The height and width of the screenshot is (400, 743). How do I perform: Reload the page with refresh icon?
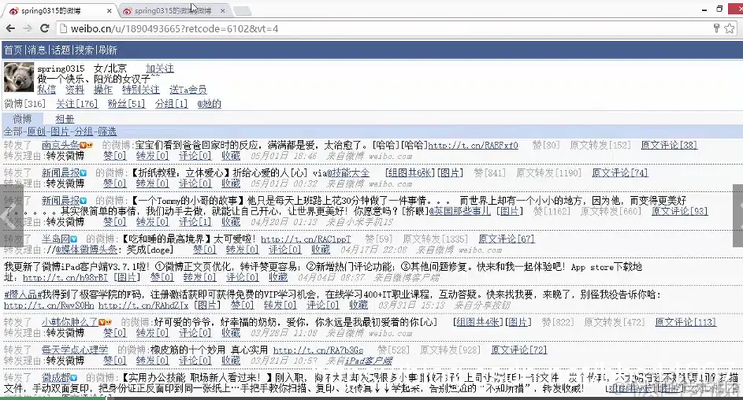tap(45, 28)
